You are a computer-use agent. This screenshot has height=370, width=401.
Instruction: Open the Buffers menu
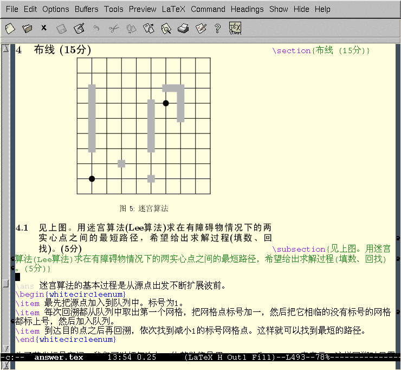click(x=87, y=9)
